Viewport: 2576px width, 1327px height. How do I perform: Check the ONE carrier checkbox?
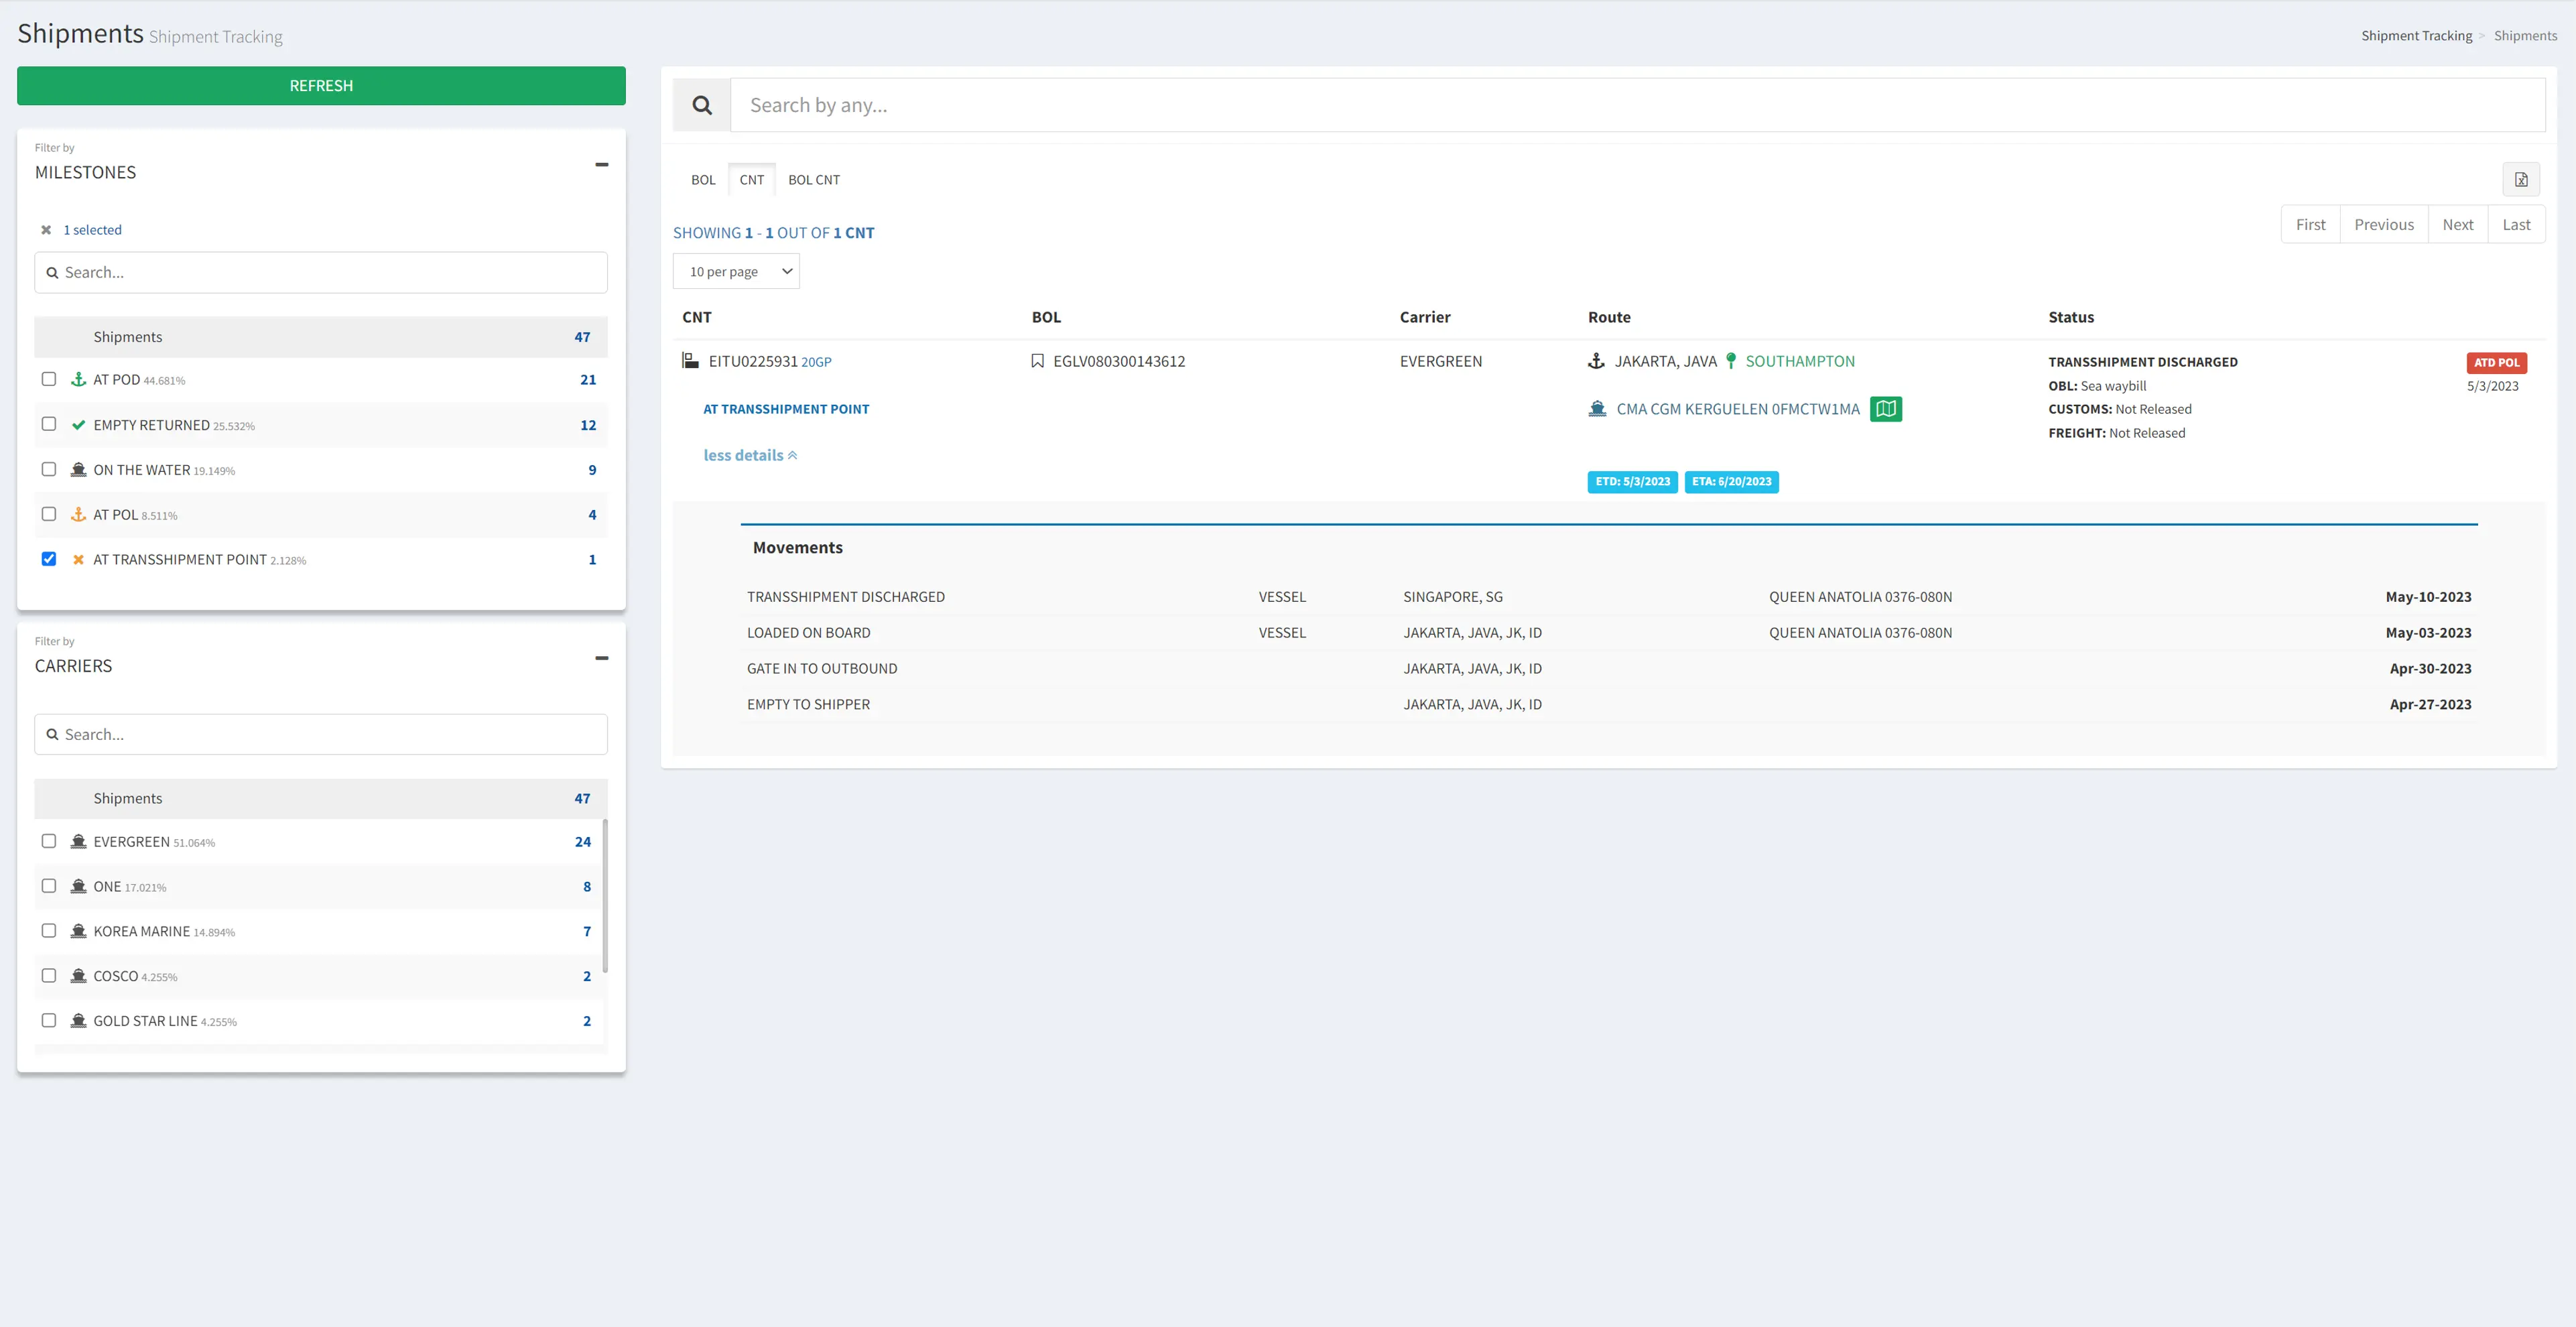pyautogui.click(x=49, y=886)
